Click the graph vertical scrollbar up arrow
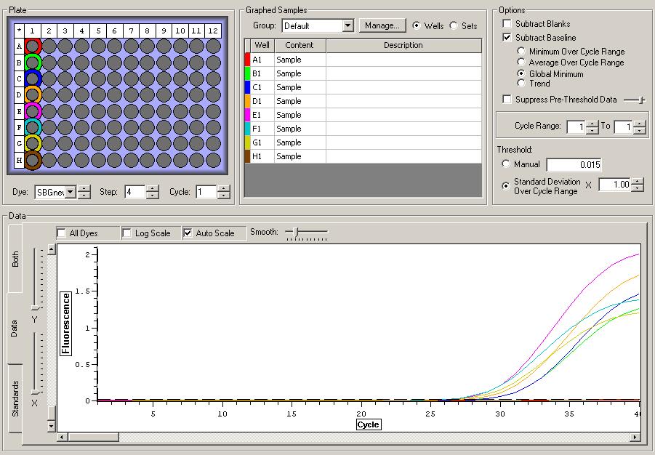This screenshot has height=455, width=655. tap(52, 250)
